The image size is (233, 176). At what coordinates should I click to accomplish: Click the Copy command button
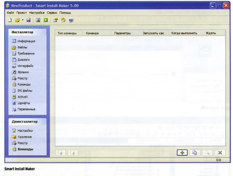(x=195, y=152)
